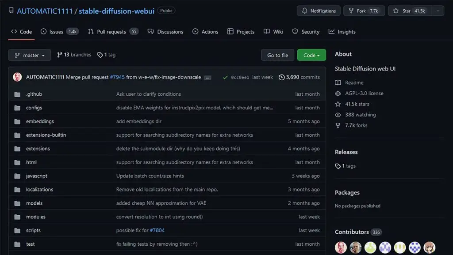Click the second contributor avatar photo
Screen dimensions: 453x255
point(356,247)
